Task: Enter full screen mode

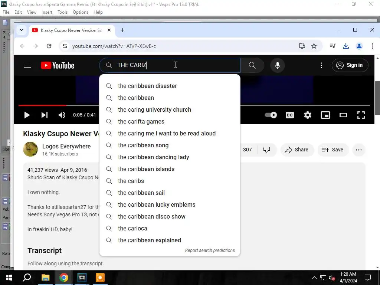Action: click(x=361, y=115)
